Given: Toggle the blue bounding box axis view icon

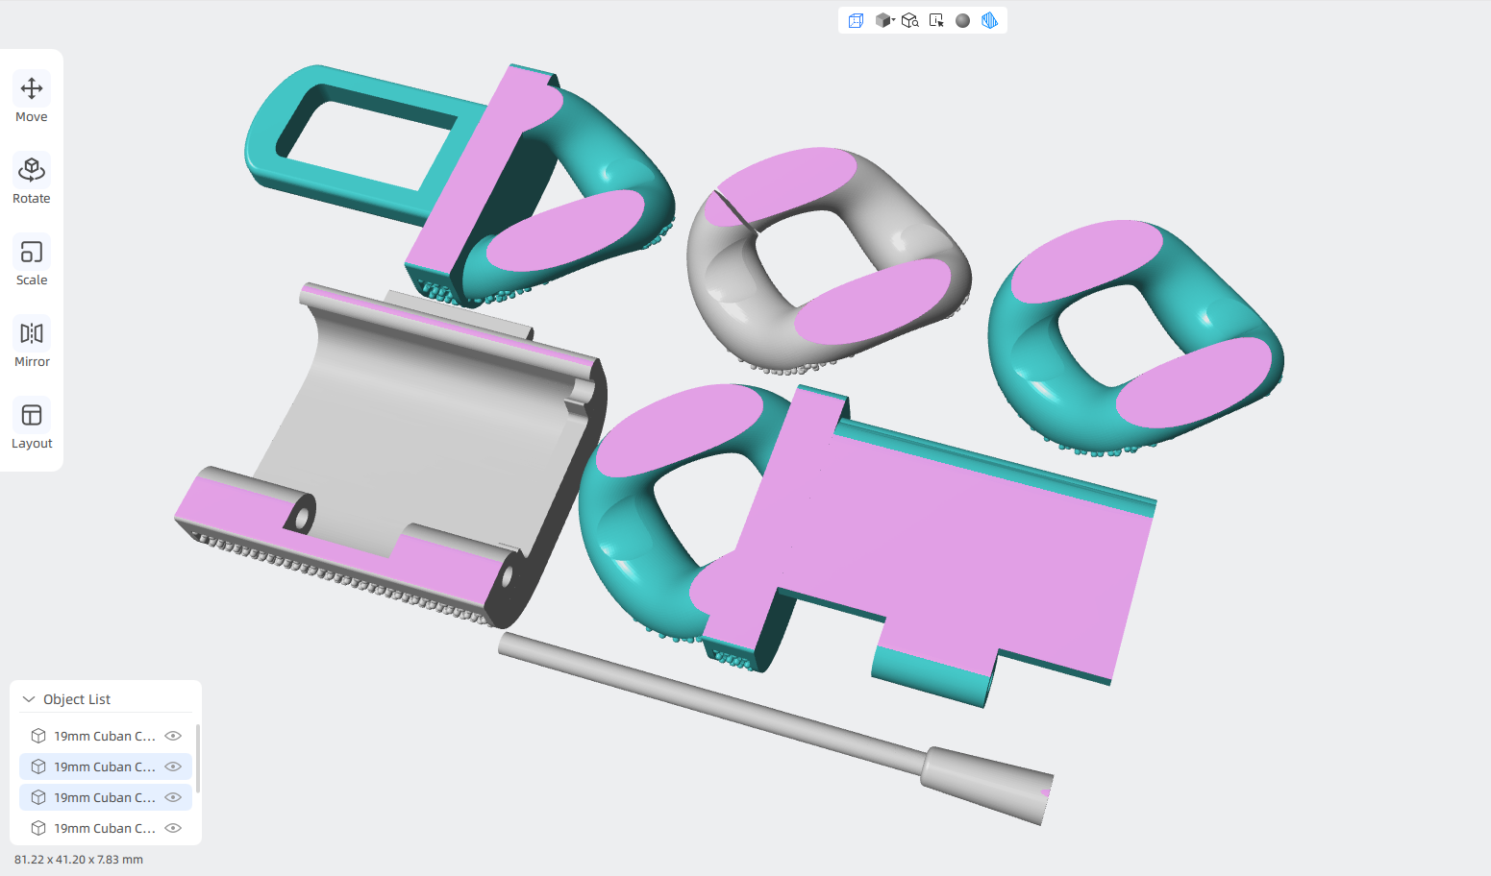Looking at the screenshot, I should 856,20.
